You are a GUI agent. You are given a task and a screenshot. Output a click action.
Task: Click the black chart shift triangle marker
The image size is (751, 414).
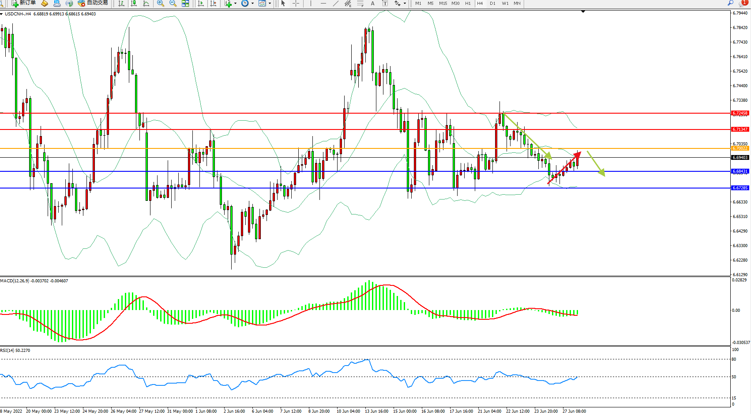pyautogui.click(x=583, y=11)
